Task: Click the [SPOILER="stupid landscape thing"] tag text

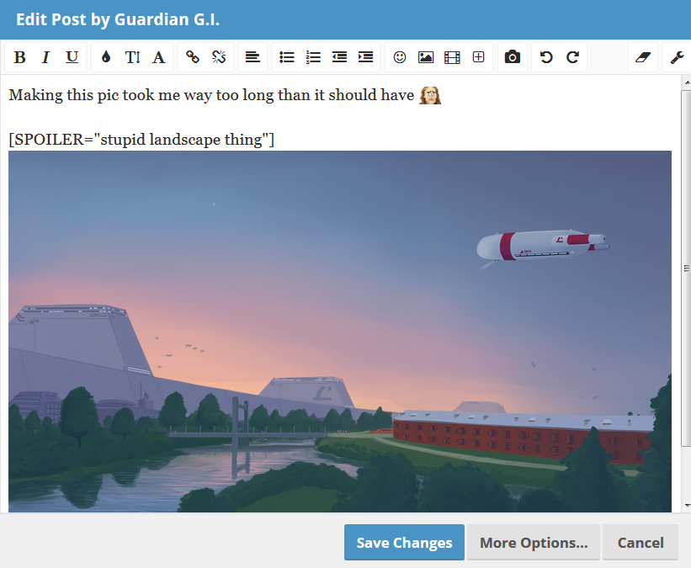Action: 141,140
